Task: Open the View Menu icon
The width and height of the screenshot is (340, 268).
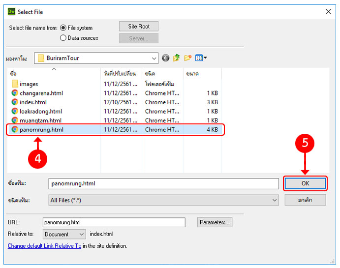Action: (x=201, y=58)
